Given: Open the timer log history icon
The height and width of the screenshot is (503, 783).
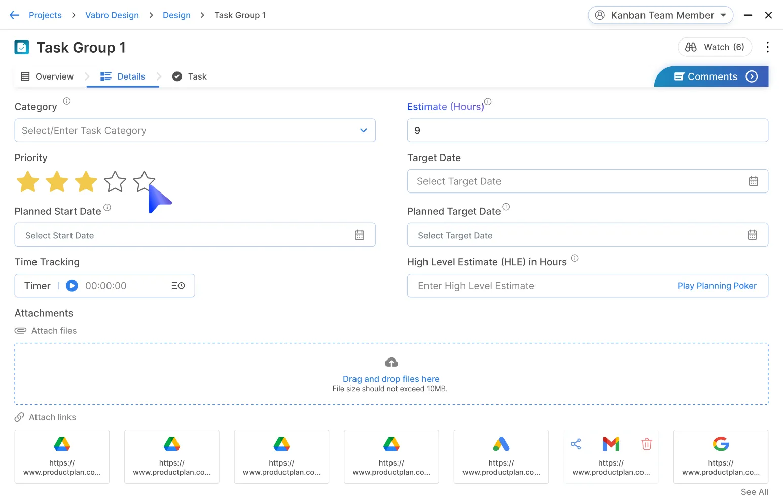Looking at the screenshot, I should (x=178, y=286).
